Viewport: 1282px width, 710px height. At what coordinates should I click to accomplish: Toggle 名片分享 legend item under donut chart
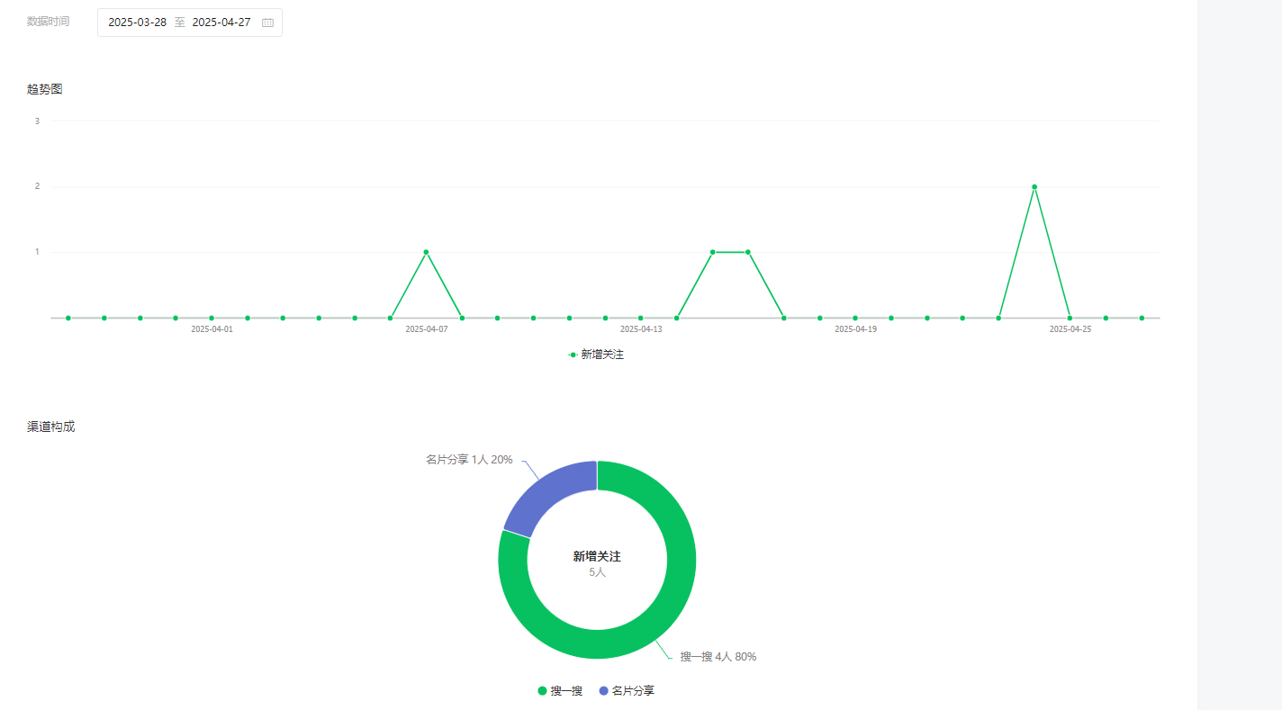(627, 691)
